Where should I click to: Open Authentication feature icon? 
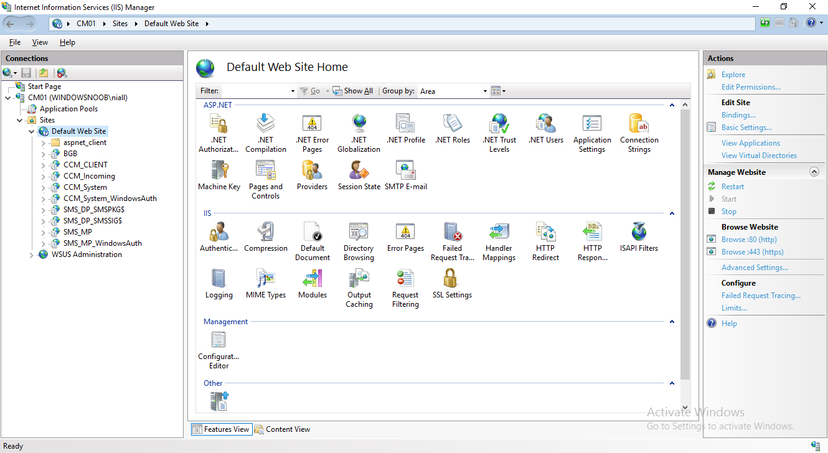coord(219,237)
